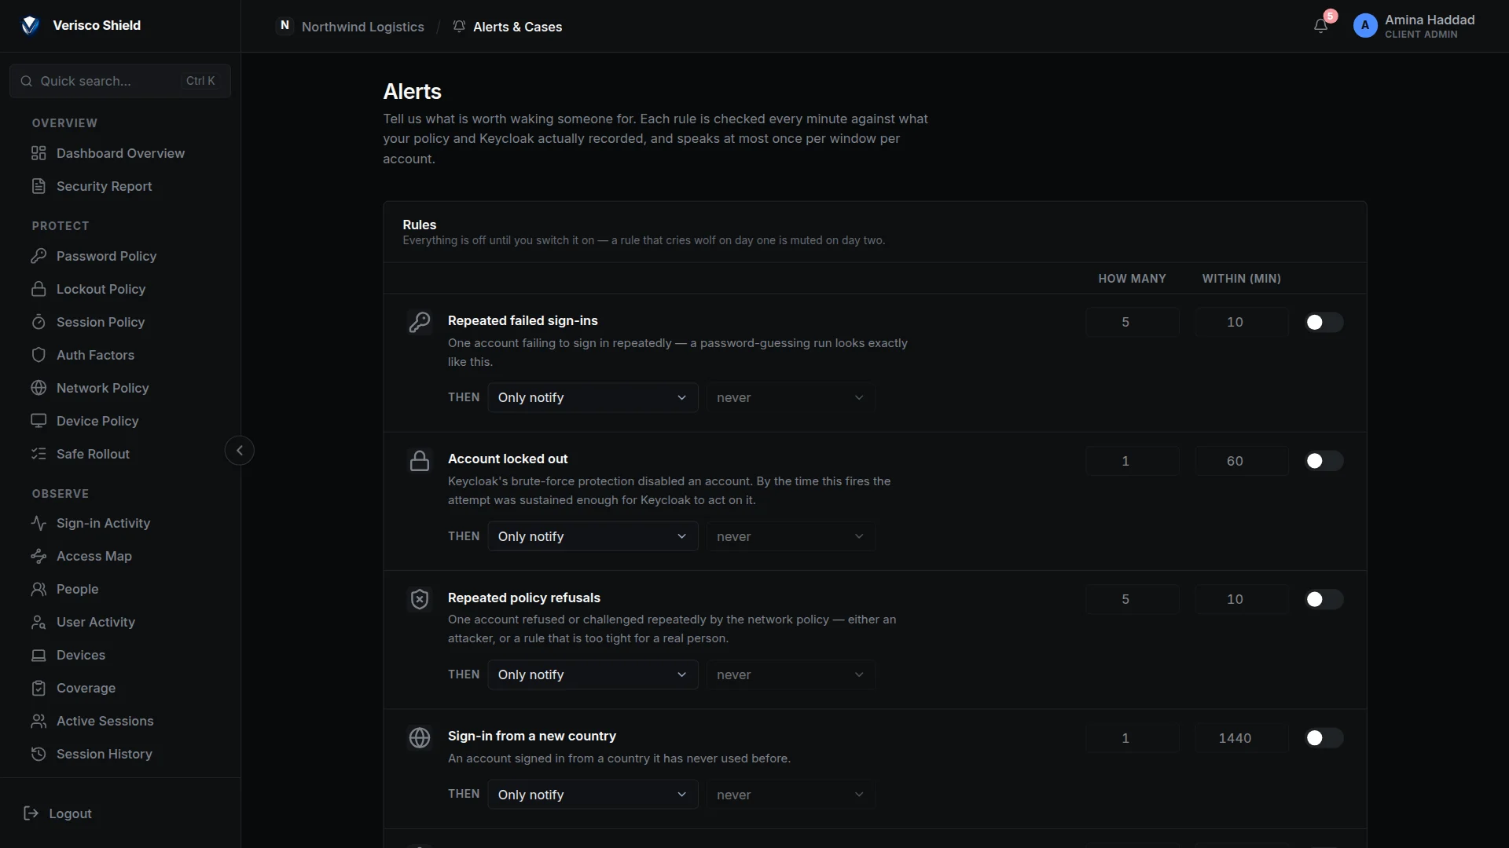Open THEN action dropdown for Sign-in from new country
This screenshot has height=848, width=1509.
point(593,795)
